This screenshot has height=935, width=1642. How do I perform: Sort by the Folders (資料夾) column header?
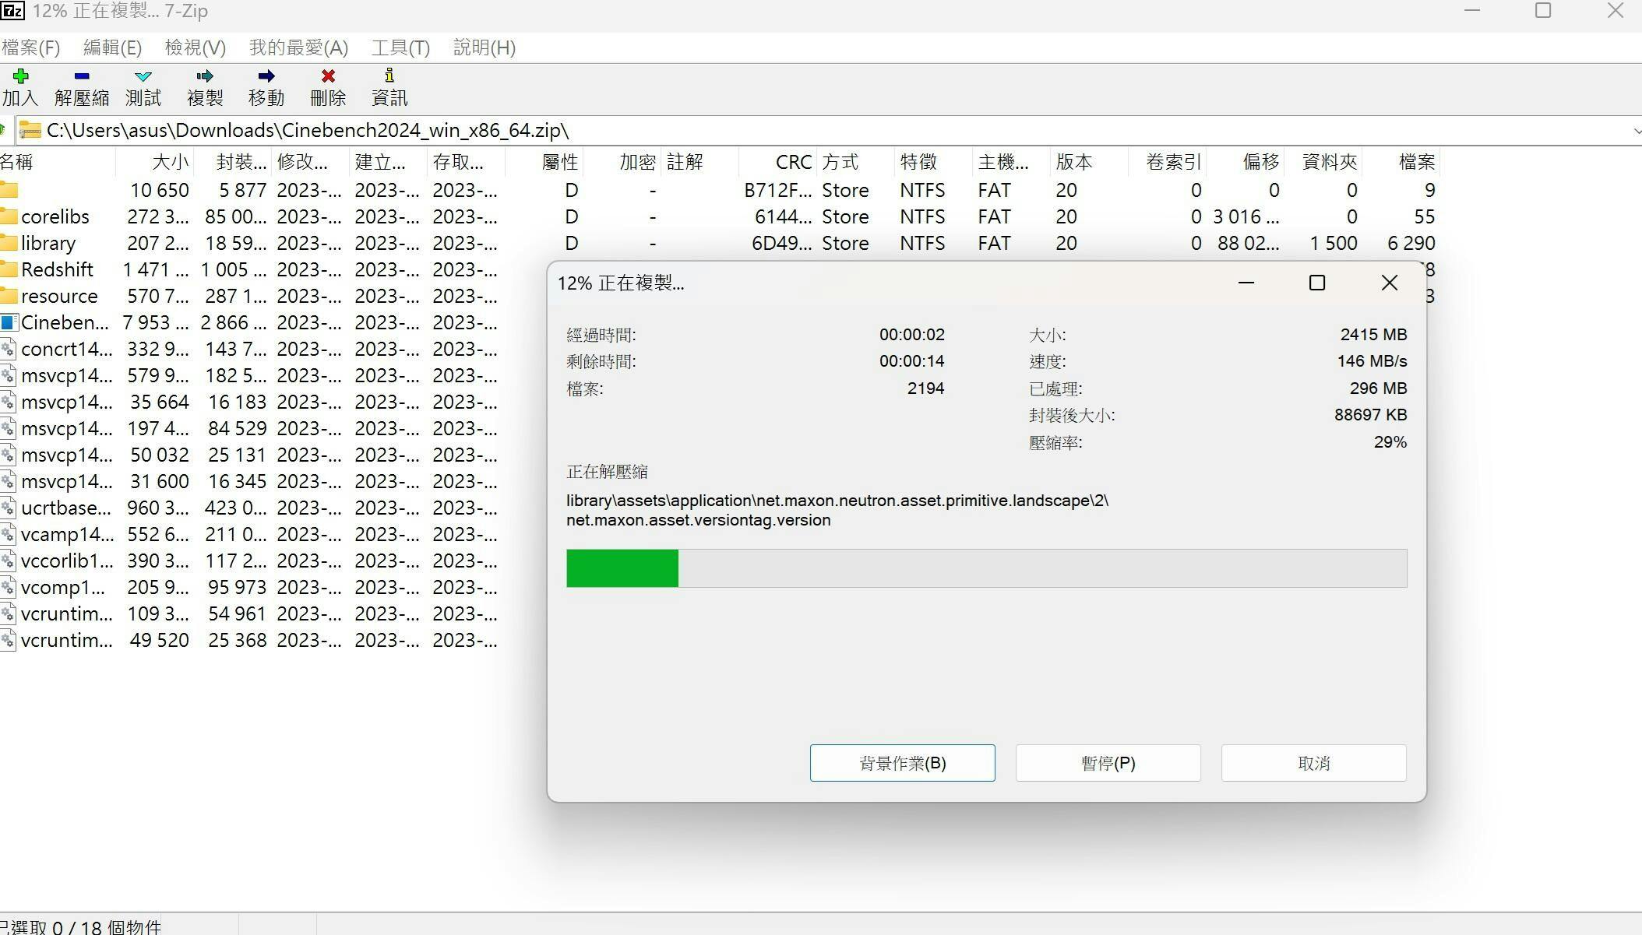pyautogui.click(x=1323, y=162)
